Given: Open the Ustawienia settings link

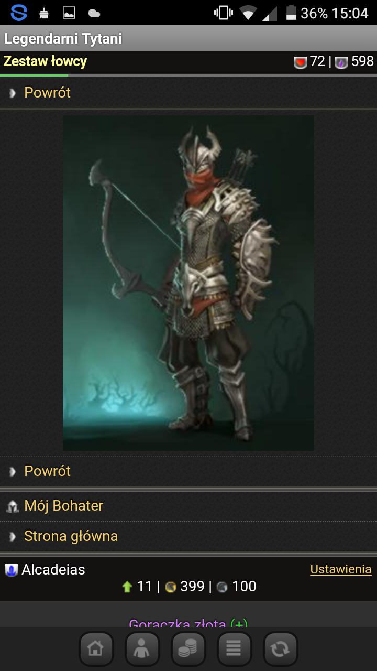Looking at the screenshot, I should [341, 569].
